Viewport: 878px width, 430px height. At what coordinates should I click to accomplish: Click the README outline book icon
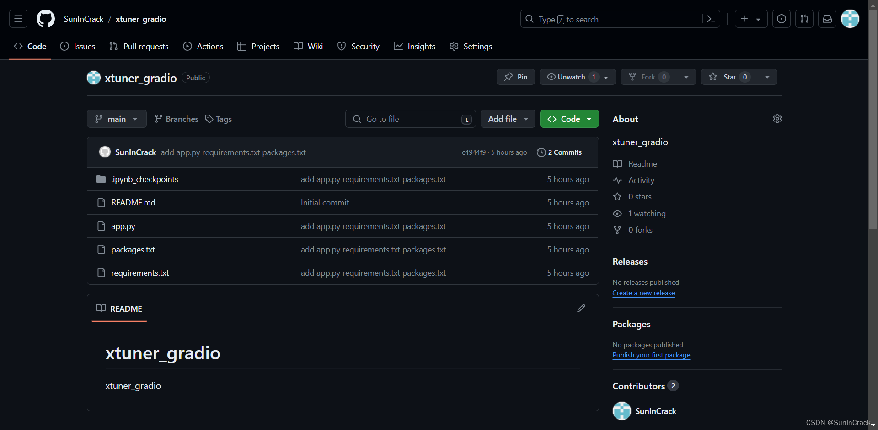pyautogui.click(x=101, y=308)
